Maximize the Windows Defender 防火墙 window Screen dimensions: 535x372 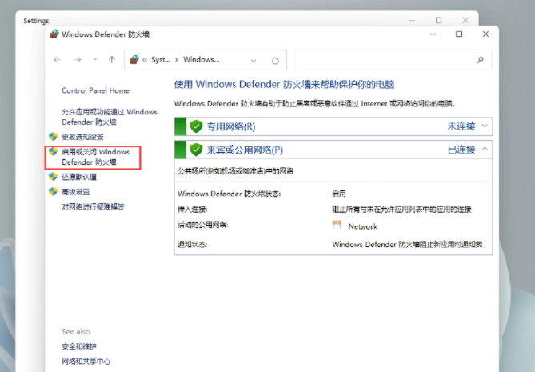(x=459, y=34)
